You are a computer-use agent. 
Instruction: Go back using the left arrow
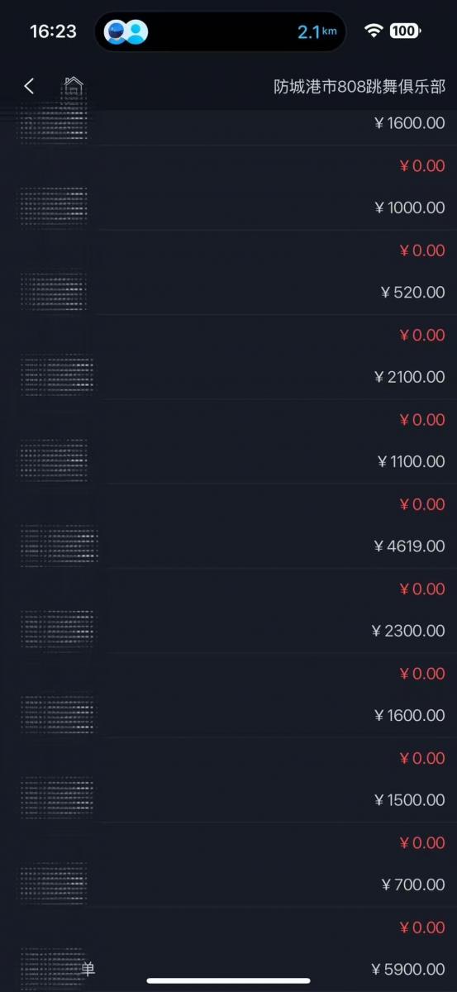click(x=29, y=86)
